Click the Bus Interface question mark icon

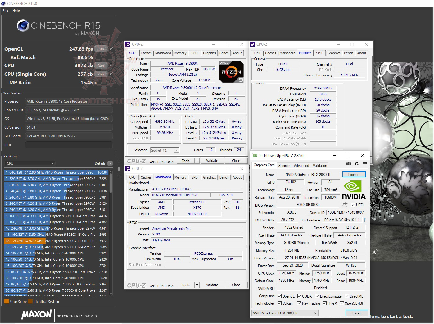364,220
